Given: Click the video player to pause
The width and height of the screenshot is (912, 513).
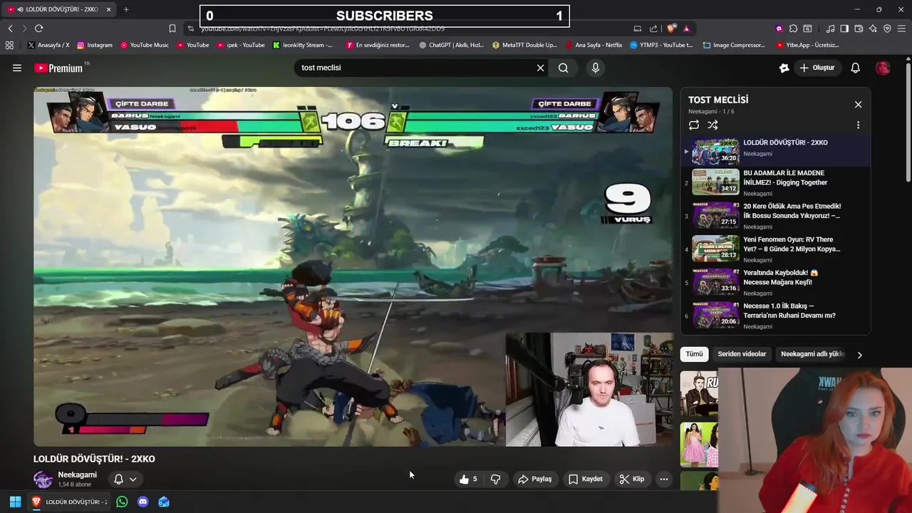Looking at the screenshot, I should (x=353, y=266).
